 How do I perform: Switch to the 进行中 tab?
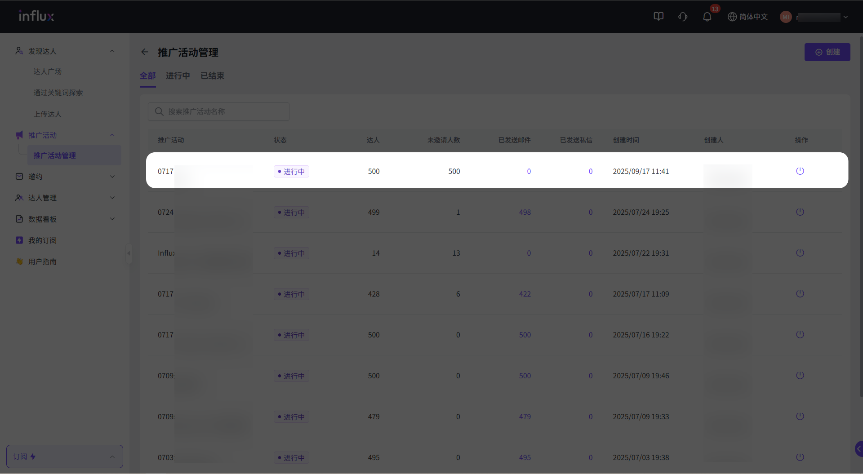click(x=178, y=76)
